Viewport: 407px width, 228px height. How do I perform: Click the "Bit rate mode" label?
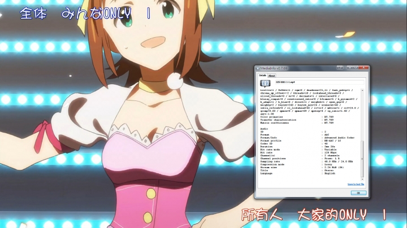pyautogui.click(x=270, y=150)
